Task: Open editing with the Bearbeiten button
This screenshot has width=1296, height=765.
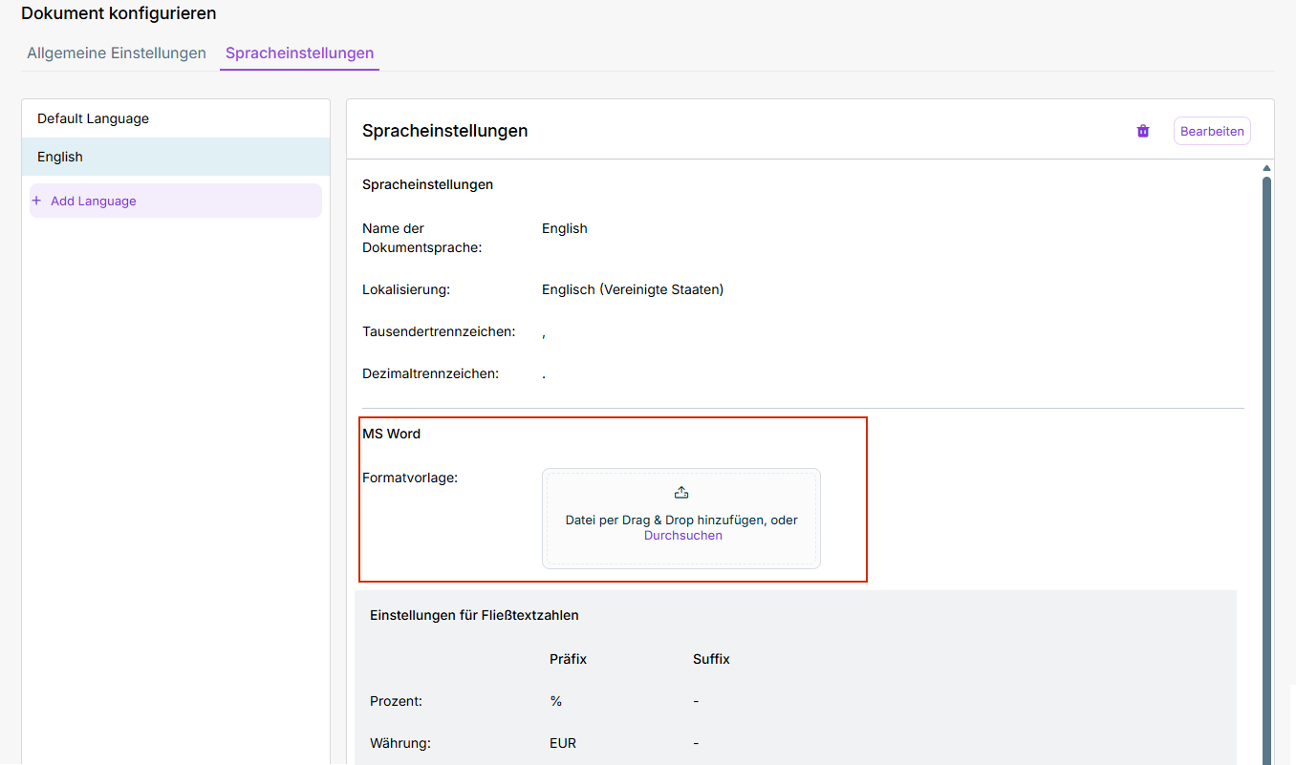Action: point(1211,131)
